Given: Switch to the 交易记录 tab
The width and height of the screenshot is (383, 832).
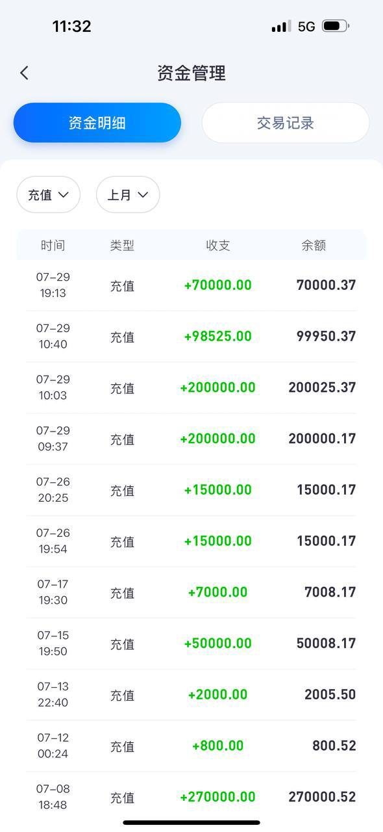Looking at the screenshot, I should coord(285,122).
